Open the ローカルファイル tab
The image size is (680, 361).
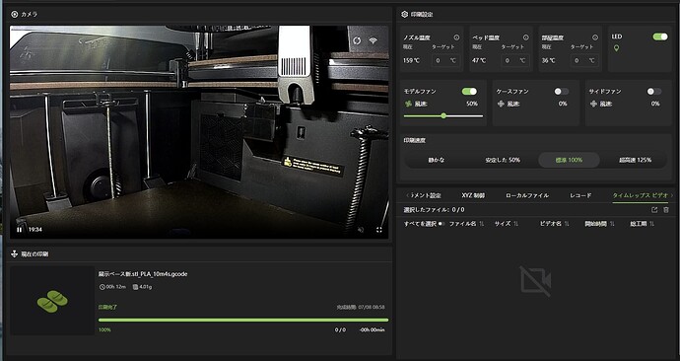coord(527,195)
